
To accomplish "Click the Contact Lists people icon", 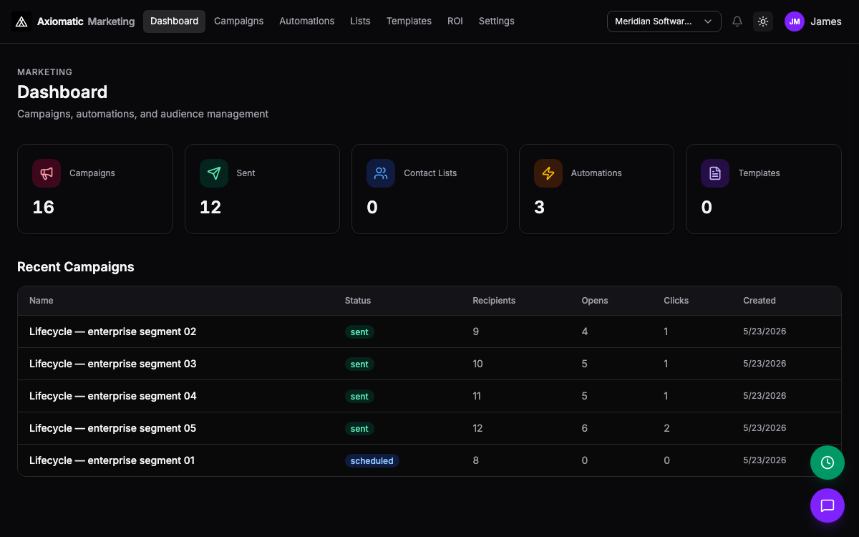I will (381, 173).
